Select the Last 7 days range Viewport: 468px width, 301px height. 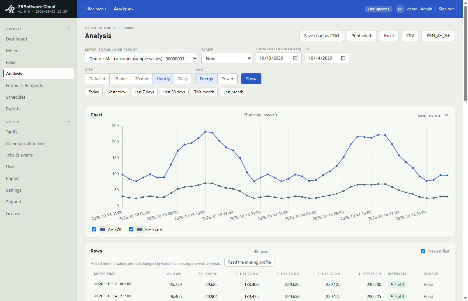tap(144, 92)
